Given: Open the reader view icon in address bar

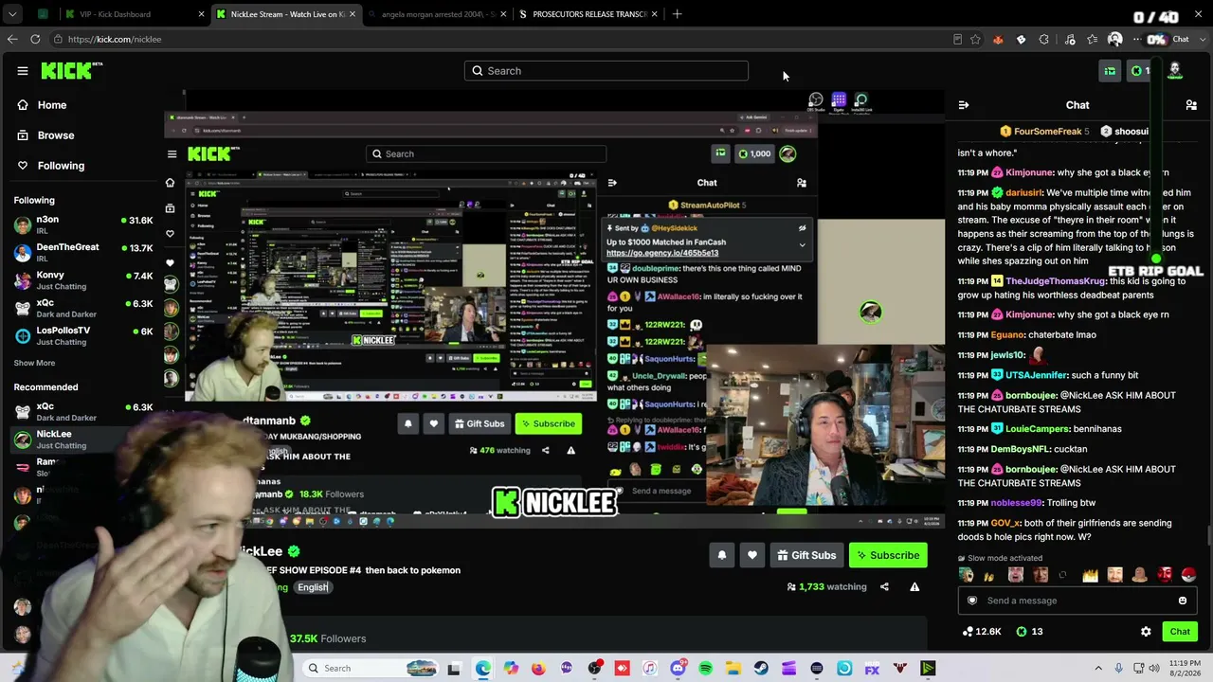Looking at the screenshot, I should point(957,40).
